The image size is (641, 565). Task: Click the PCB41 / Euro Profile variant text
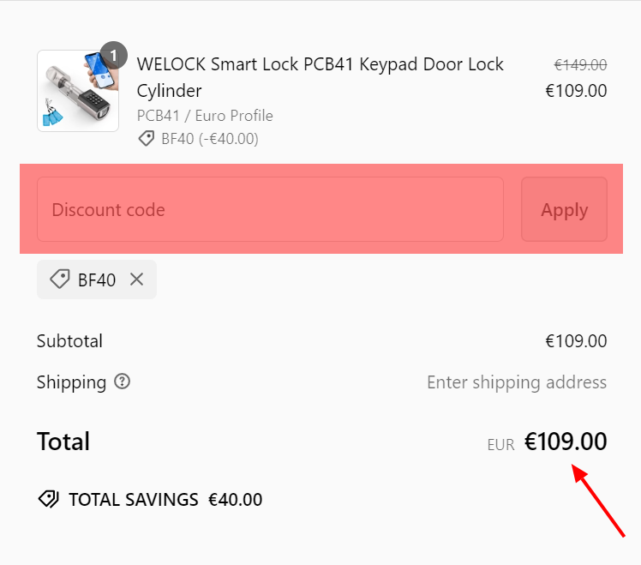click(x=205, y=116)
